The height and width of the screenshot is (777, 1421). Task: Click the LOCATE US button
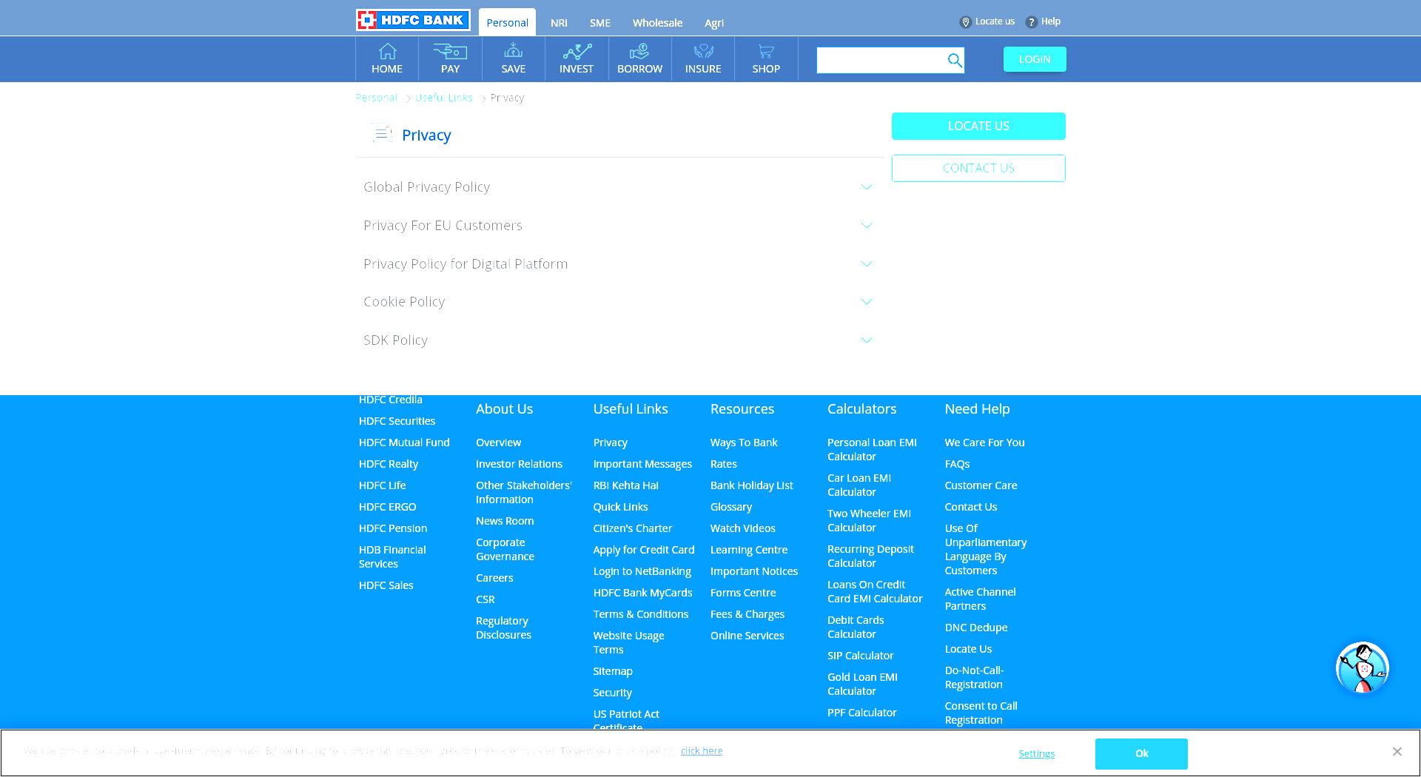[x=978, y=126]
